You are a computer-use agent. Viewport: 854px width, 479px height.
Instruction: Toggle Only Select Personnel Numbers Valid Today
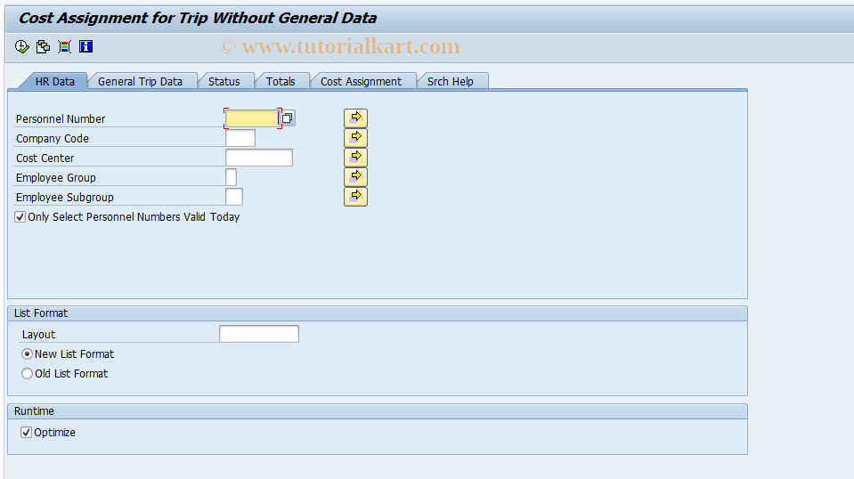coord(20,217)
